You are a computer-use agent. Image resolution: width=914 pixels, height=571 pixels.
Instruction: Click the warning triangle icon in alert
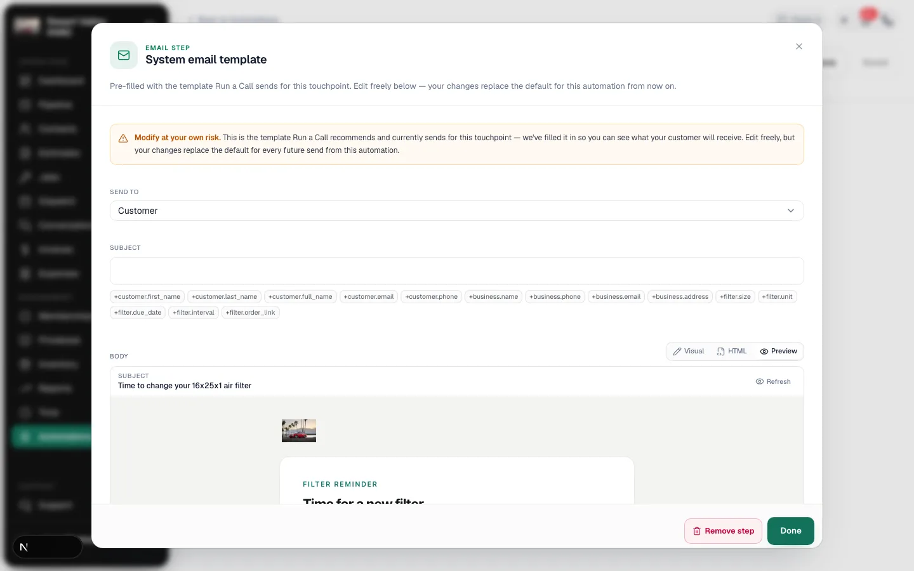pyautogui.click(x=123, y=138)
